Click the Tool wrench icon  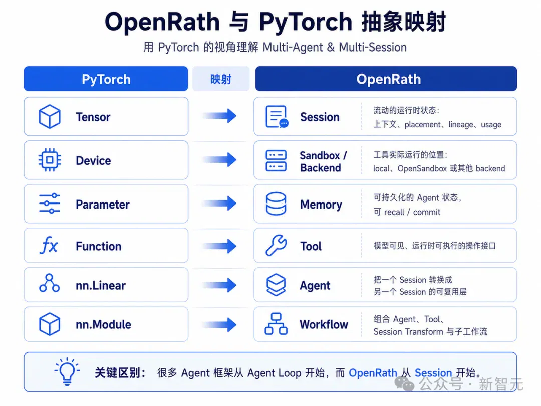pos(276,246)
